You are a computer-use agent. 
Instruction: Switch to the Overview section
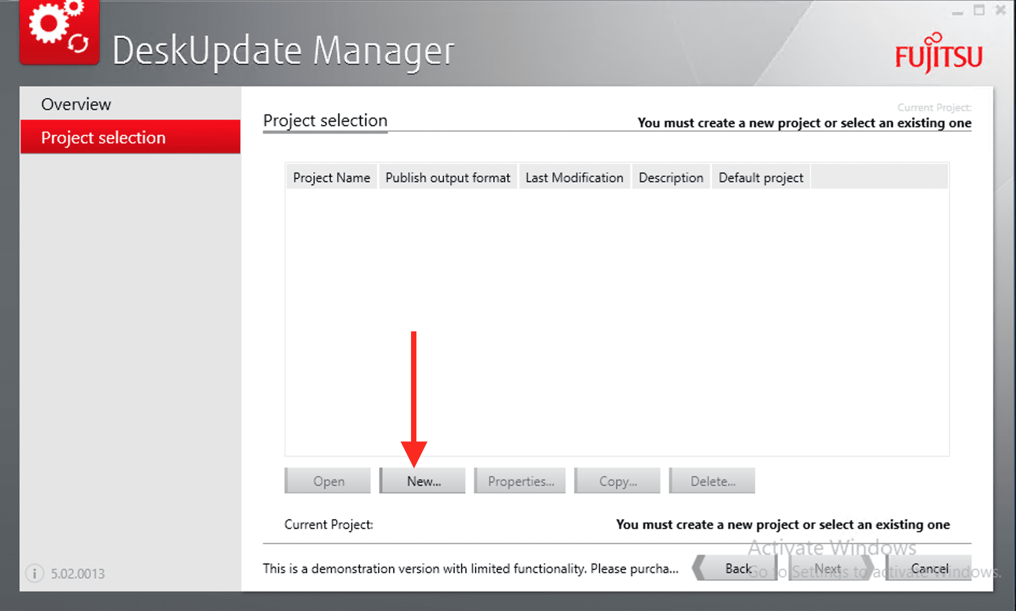point(76,104)
